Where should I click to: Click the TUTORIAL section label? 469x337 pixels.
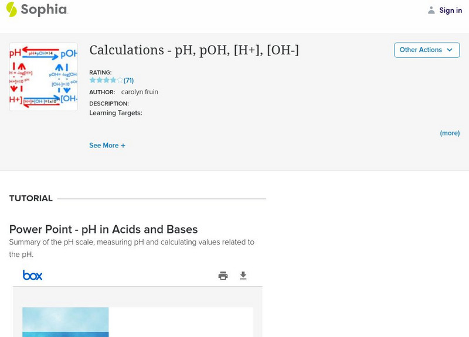31,198
